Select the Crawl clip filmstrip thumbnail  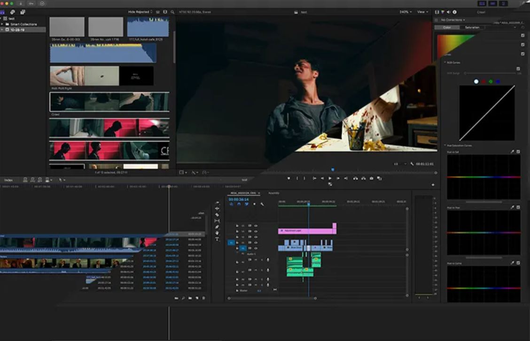[109, 102]
